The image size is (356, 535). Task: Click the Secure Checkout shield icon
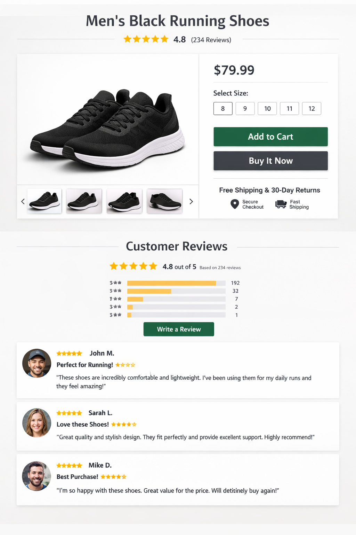click(234, 204)
